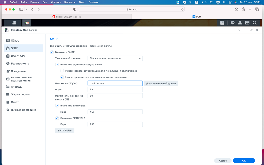Open Файл menu in menu bar
The width and height of the screenshot is (264, 165).
(23, 2)
